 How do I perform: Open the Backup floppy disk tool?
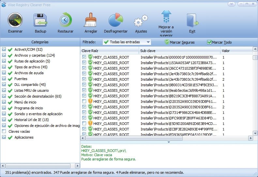[x=40, y=20]
